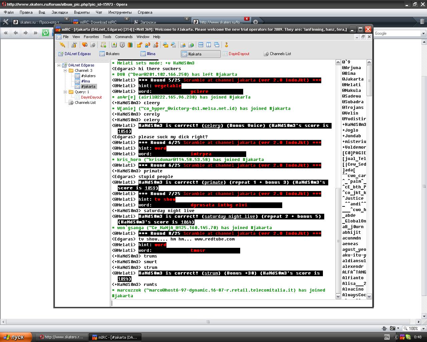The height and width of the screenshot is (342, 427).
Task: Click the green reload button in Opera
Action: pyautogui.click(x=46, y=33)
